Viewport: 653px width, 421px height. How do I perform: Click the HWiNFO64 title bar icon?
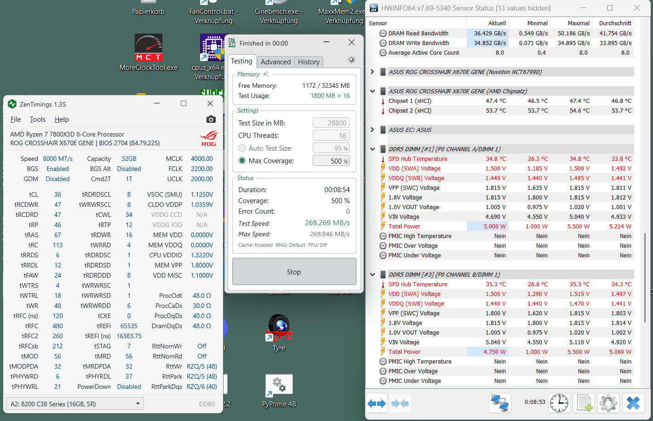(374, 8)
